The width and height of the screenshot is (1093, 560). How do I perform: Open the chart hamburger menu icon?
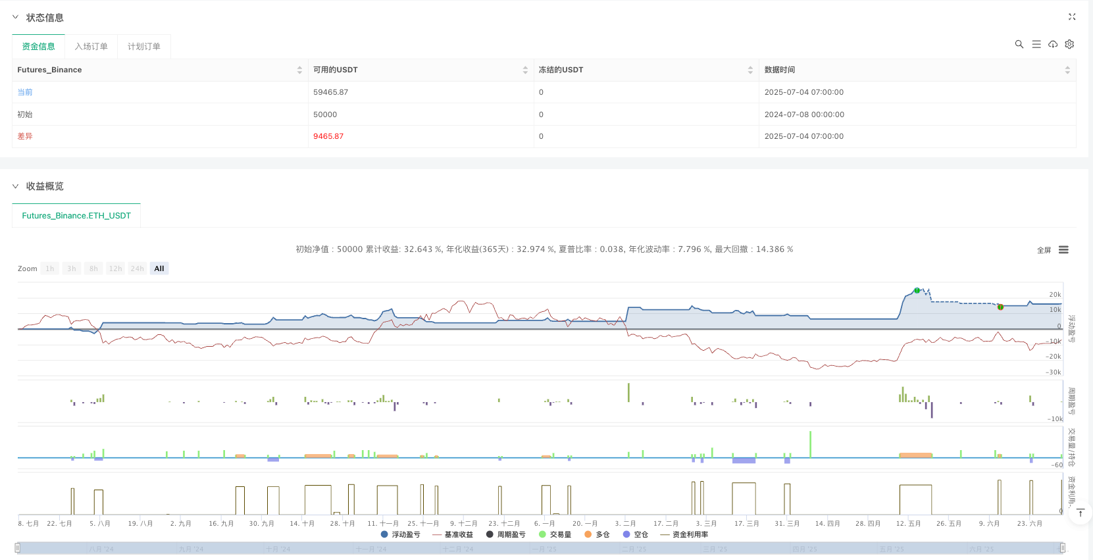(1063, 250)
